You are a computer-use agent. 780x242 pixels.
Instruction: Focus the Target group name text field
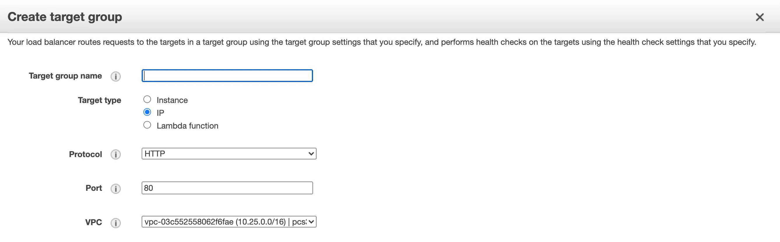pyautogui.click(x=227, y=76)
